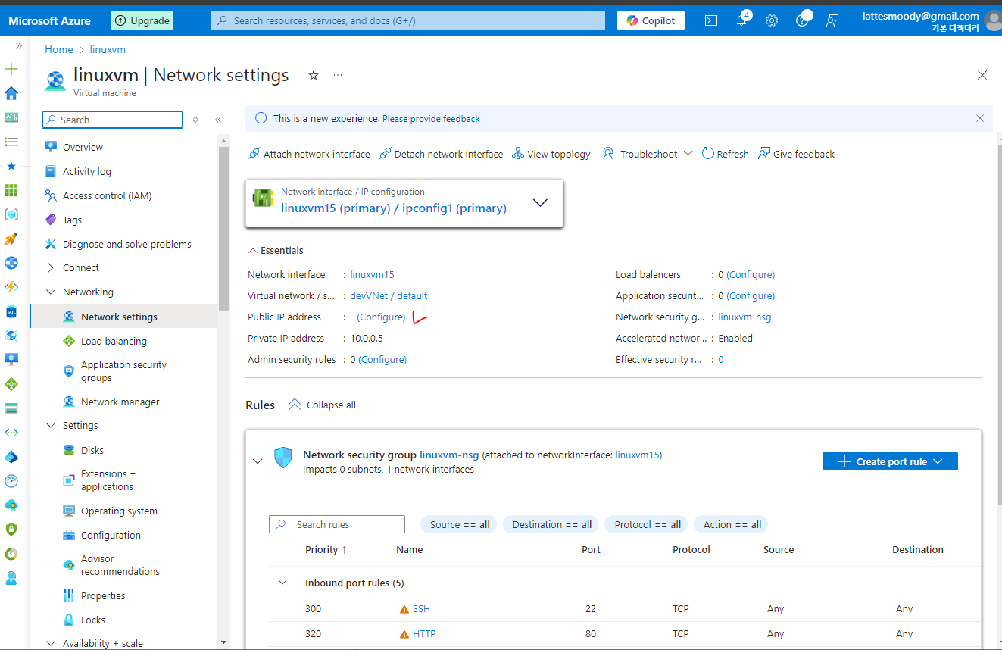
Task: Focus the global resource search box
Action: (408, 20)
